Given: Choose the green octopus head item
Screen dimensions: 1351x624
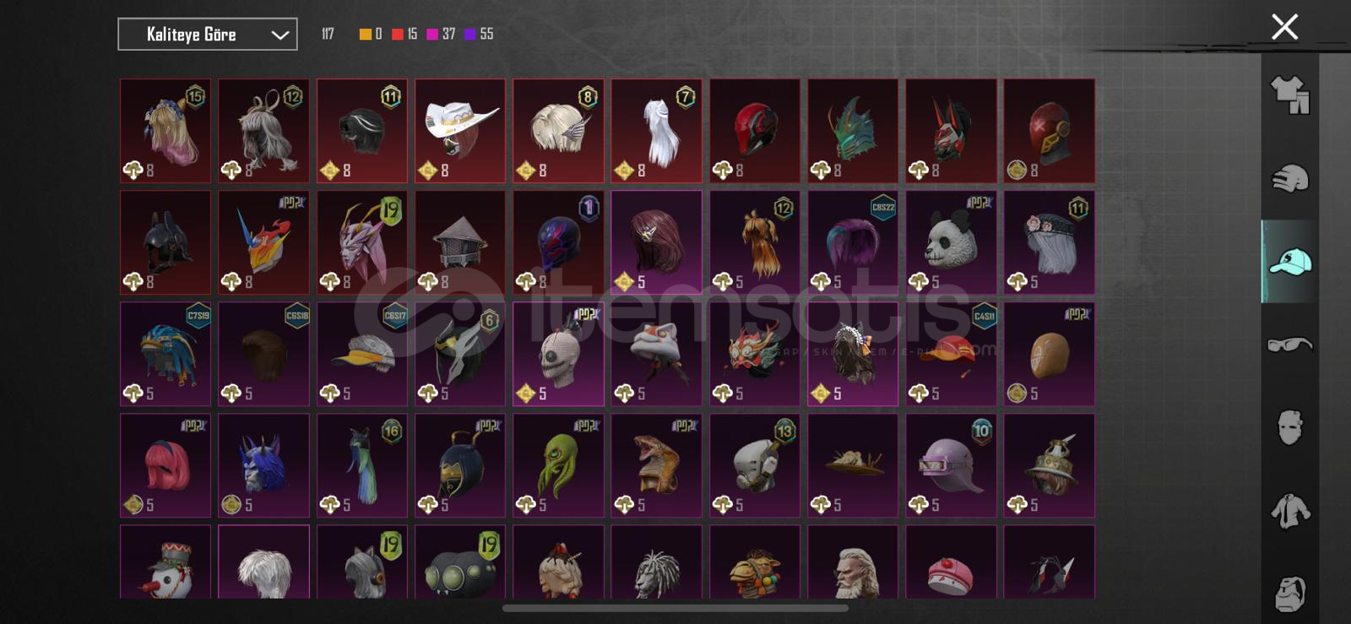Looking at the screenshot, I should [x=558, y=465].
